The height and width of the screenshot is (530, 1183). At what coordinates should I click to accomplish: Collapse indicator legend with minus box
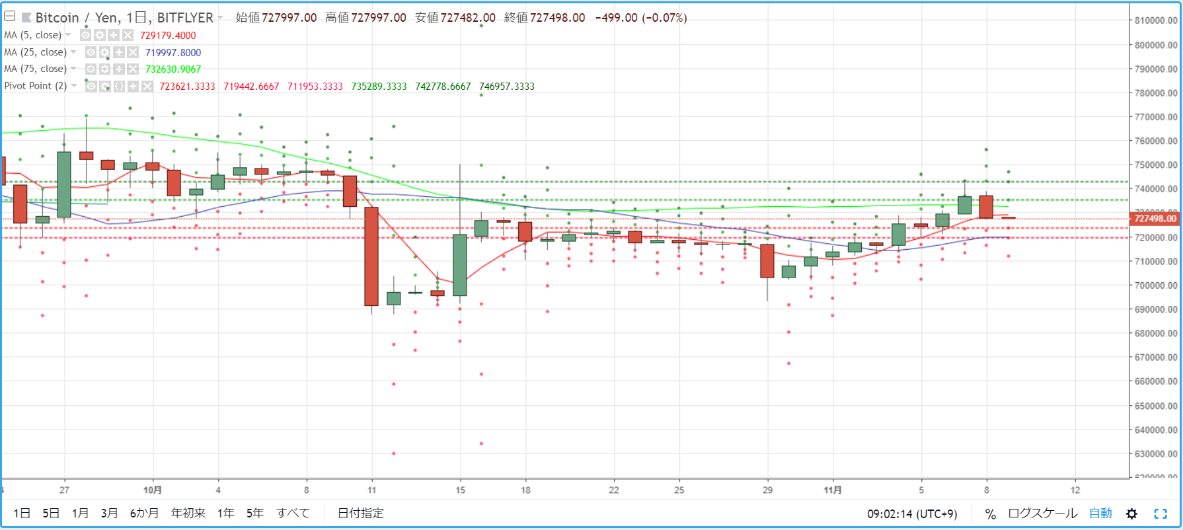pyautogui.click(x=9, y=17)
